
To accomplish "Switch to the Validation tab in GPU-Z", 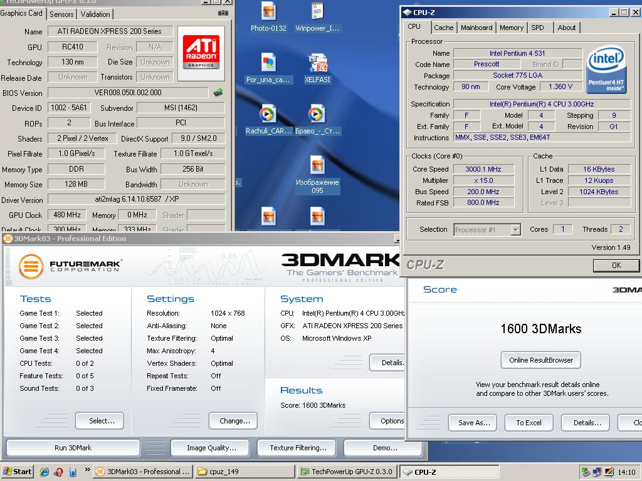I will pos(95,14).
